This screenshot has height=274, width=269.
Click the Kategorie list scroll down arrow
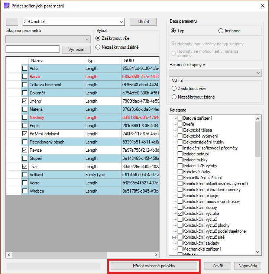257,252
